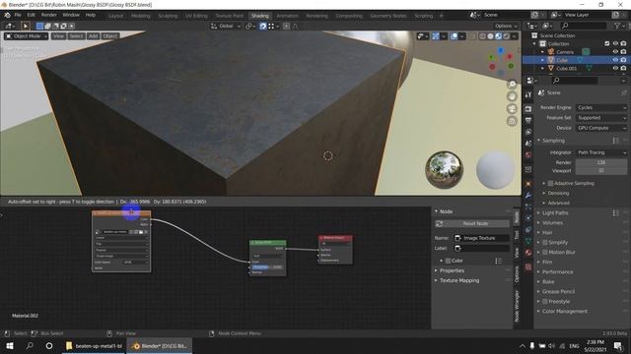
Task: Open the Blender logo menu
Action: (7, 16)
